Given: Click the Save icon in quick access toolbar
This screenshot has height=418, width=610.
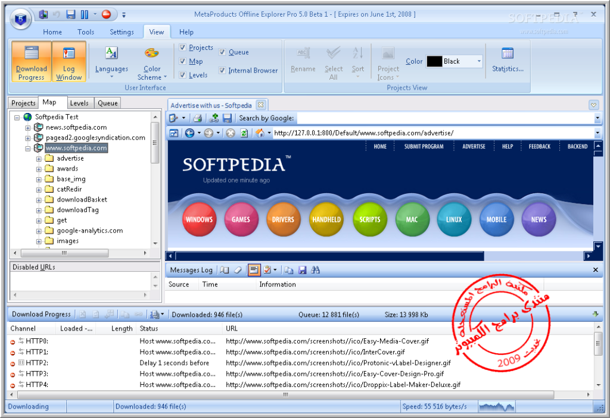Looking at the screenshot, I should click(70, 14).
